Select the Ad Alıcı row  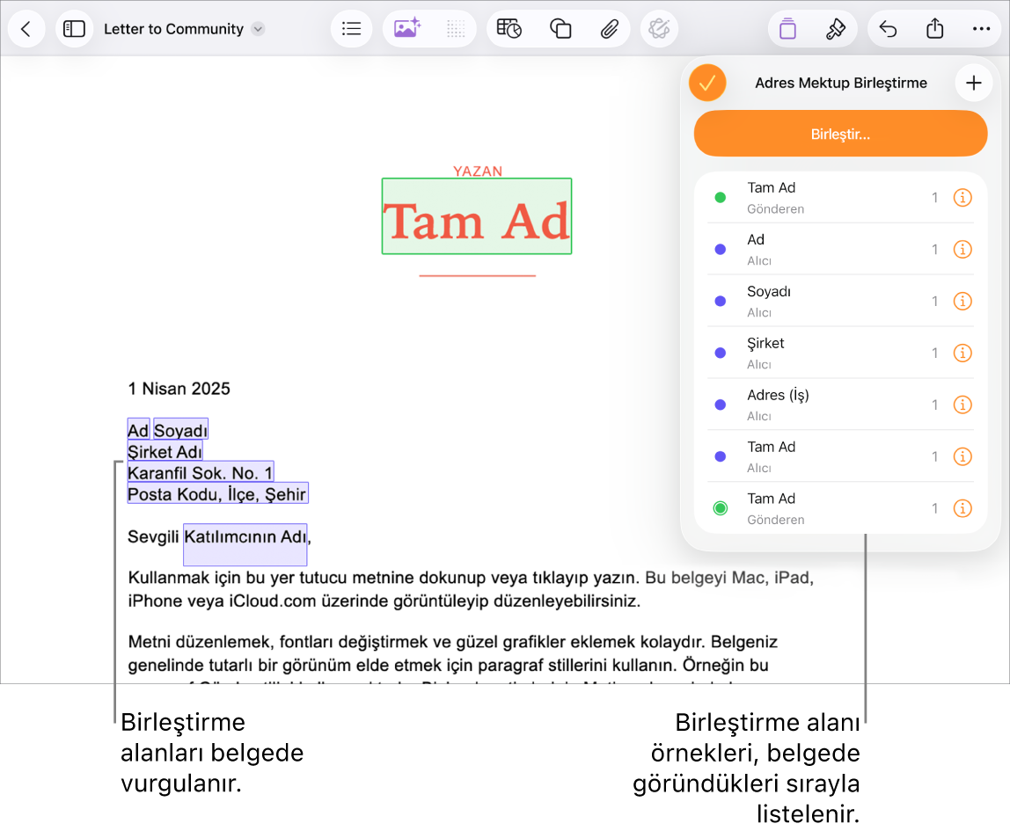[840, 250]
